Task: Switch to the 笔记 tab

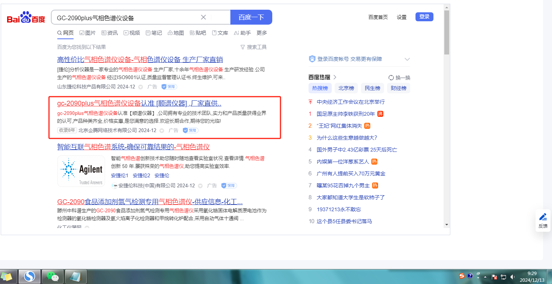Action: coord(154,33)
